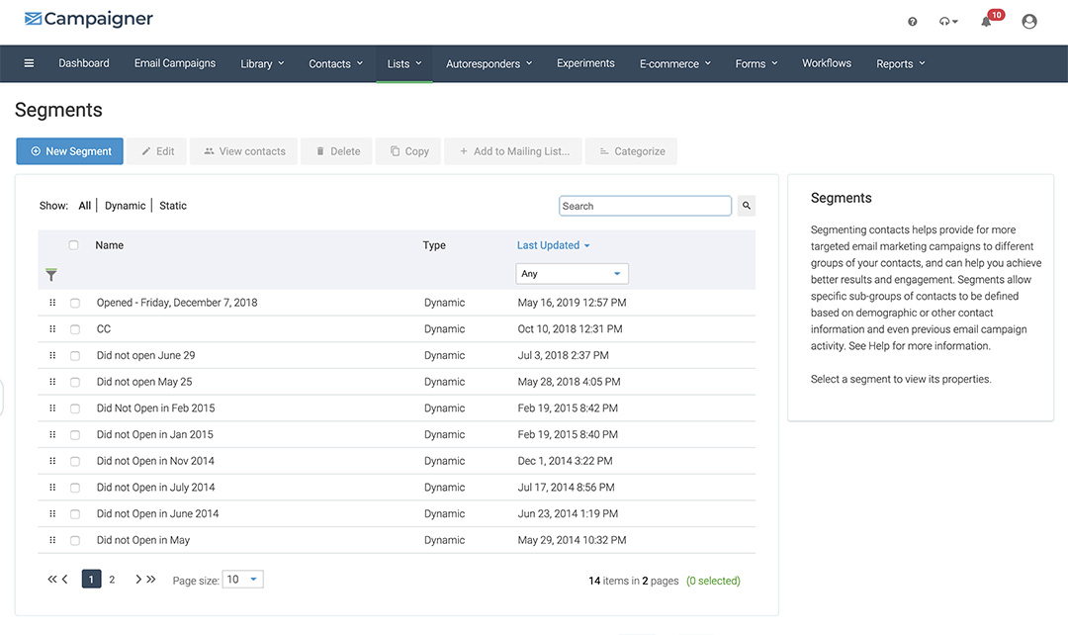
Task: Expand the Autoresponders menu
Action: coord(489,63)
